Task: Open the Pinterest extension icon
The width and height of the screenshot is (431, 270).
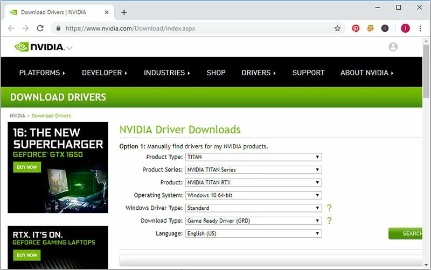Action: pyautogui.click(x=356, y=29)
